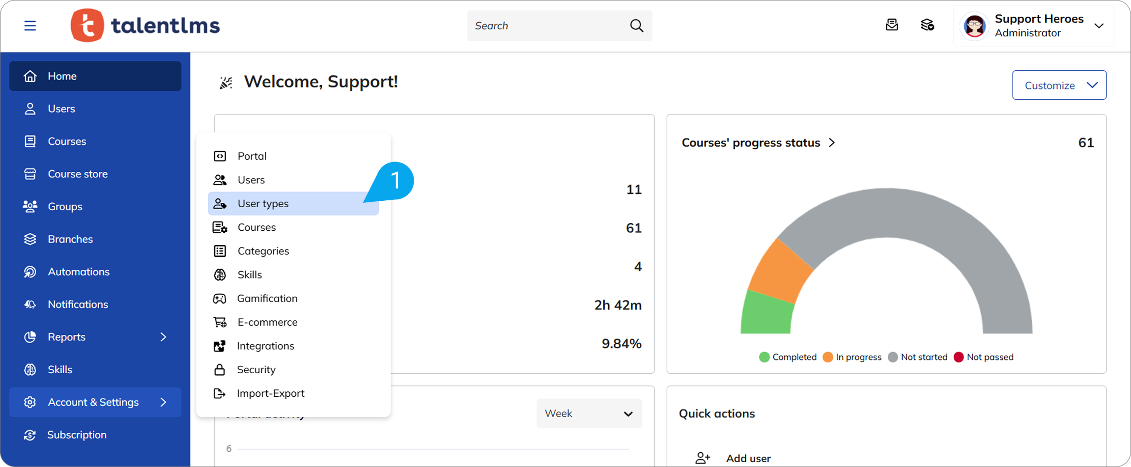Click the course layers icon in header
Image resolution: width=1131 pixels, height=467 pixels.
coord(927,25)
